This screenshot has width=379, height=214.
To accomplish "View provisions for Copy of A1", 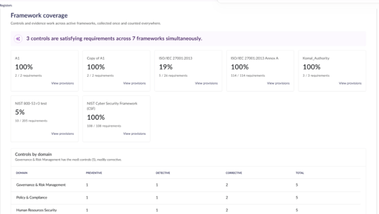I will 135,83.
